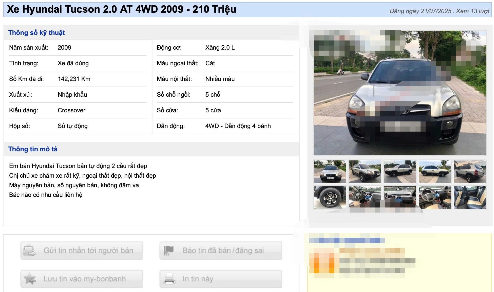Image resolution: width=494 pixels, height=292 pixels.
Task: Click the listing title 'Xe Hyundai Tucson 2.0 AT 4WD 2009'
Action: coord(95,9)
